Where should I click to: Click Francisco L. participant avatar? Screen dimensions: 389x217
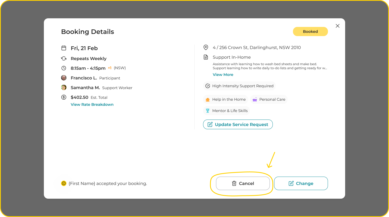pyautogui.click(x=64, y=78)
